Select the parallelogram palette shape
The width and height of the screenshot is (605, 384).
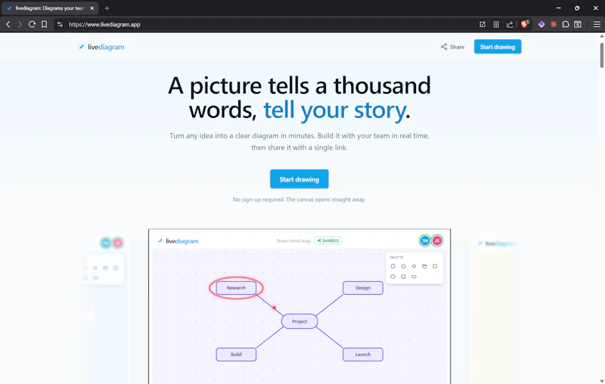click(x=434, y=266)
